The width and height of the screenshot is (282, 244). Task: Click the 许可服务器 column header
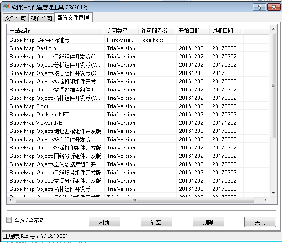(158, 30)
